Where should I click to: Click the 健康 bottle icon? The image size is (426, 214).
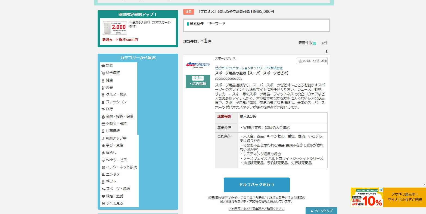(103, 80)
